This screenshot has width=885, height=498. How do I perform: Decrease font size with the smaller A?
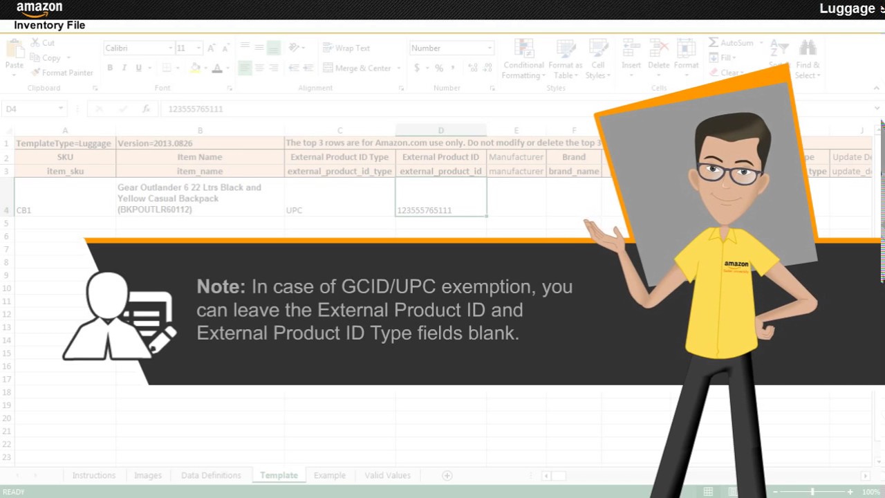[227, 48]
